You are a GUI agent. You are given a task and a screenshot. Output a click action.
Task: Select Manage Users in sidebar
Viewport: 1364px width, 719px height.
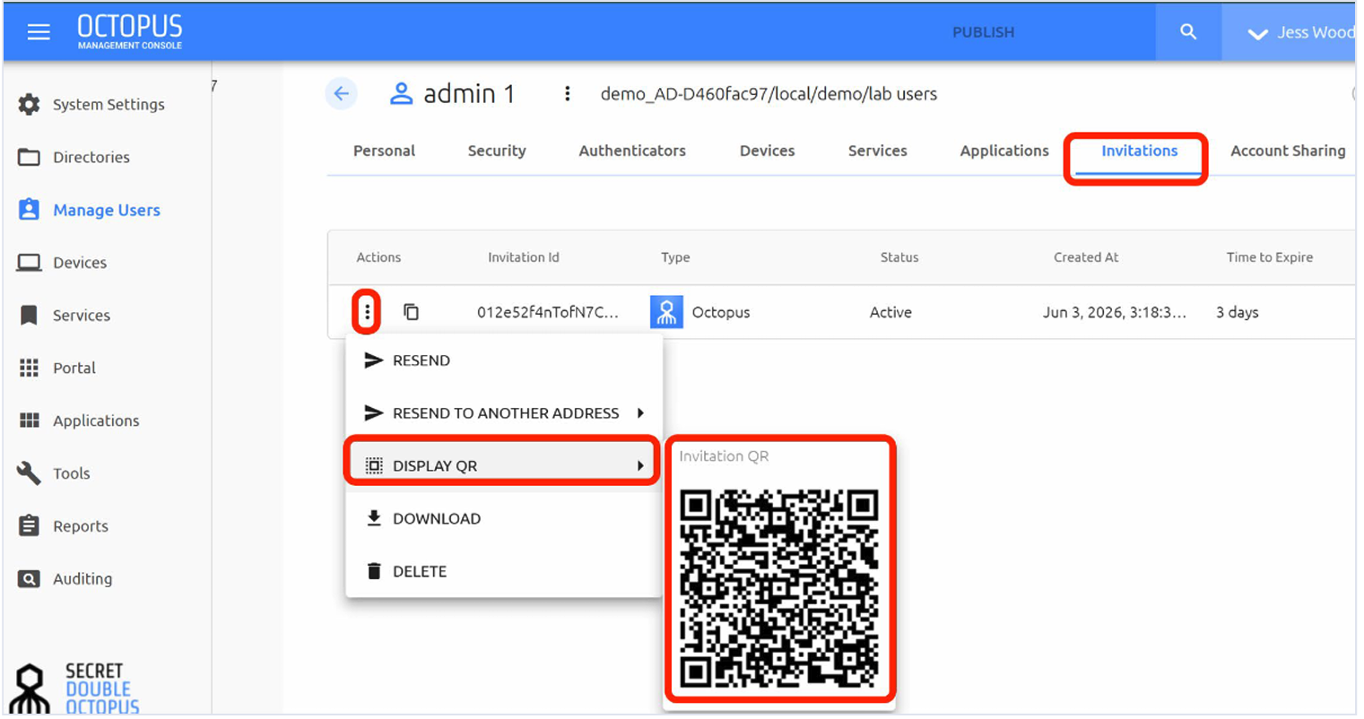pos(107,210)
